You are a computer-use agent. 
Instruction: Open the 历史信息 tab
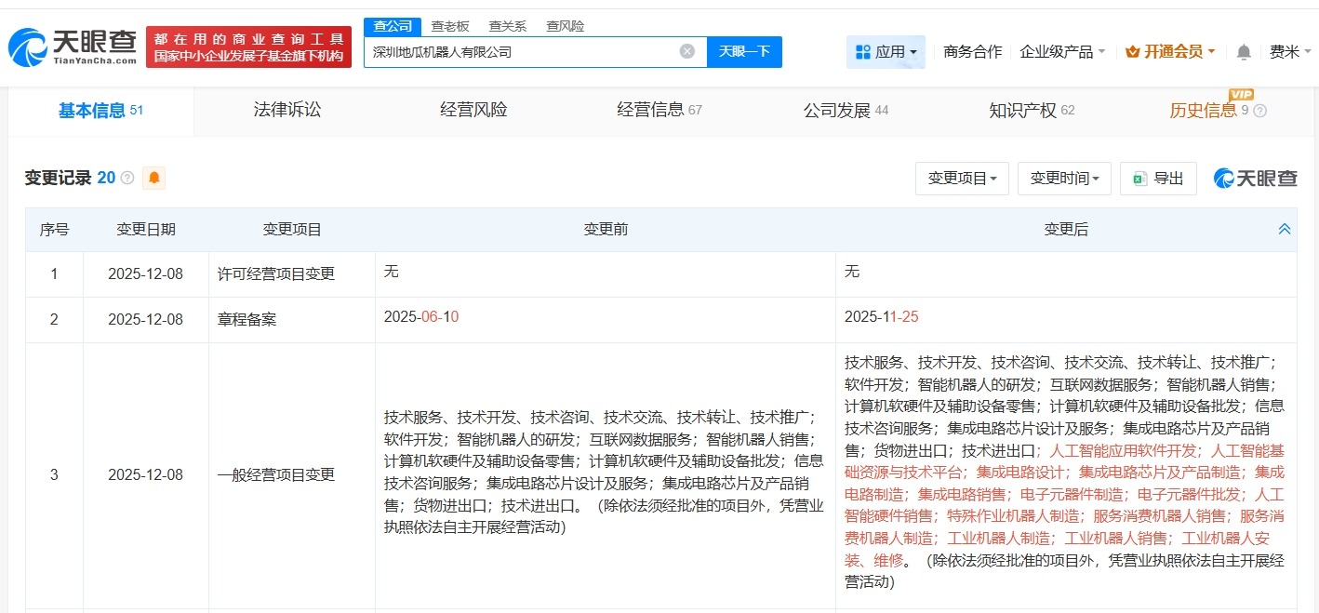pos(1202,110)
